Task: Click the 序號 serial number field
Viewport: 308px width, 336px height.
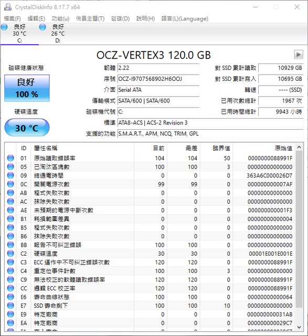Action: click(x=158, y=79)
